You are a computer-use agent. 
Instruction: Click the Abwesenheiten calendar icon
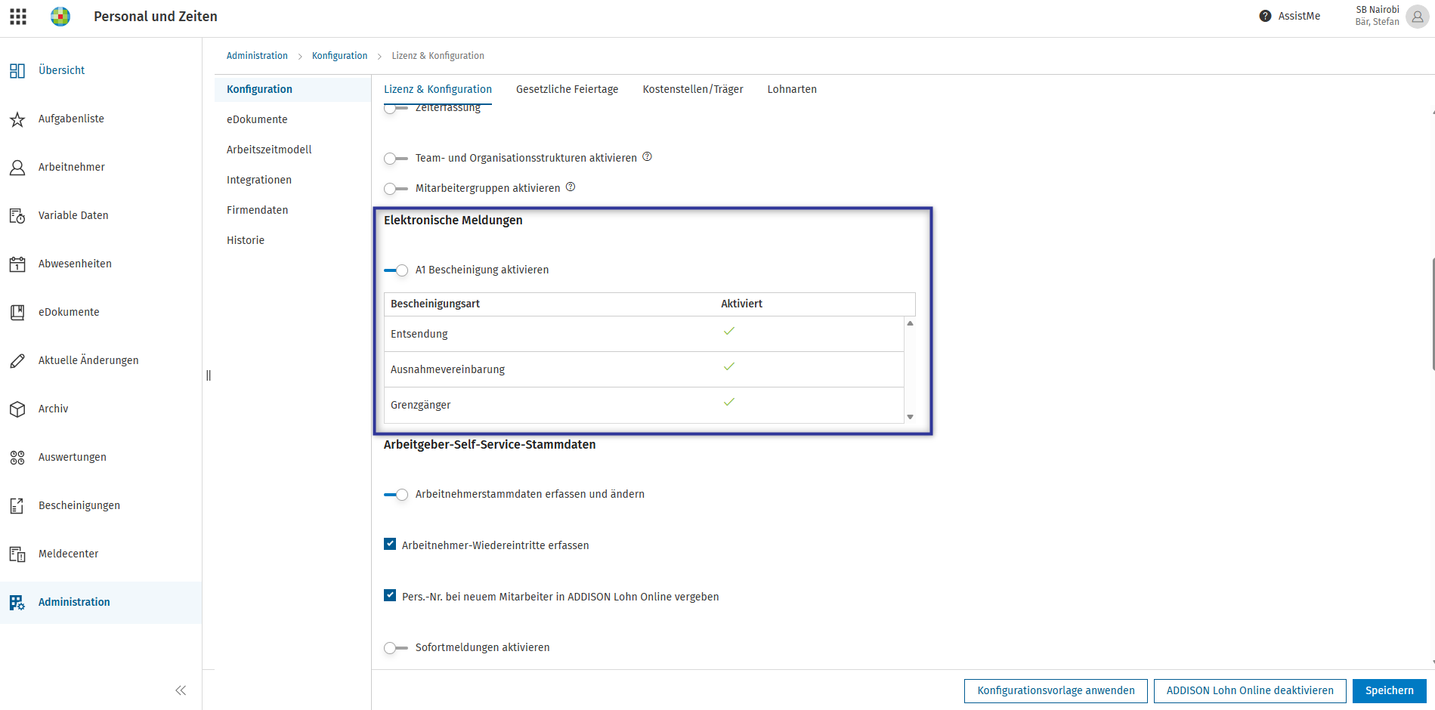17,264
